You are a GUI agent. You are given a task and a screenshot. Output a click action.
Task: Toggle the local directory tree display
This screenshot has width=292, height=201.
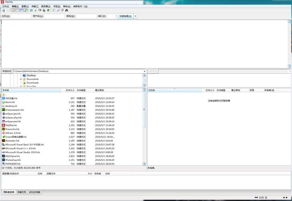click(x=17, y=10)
